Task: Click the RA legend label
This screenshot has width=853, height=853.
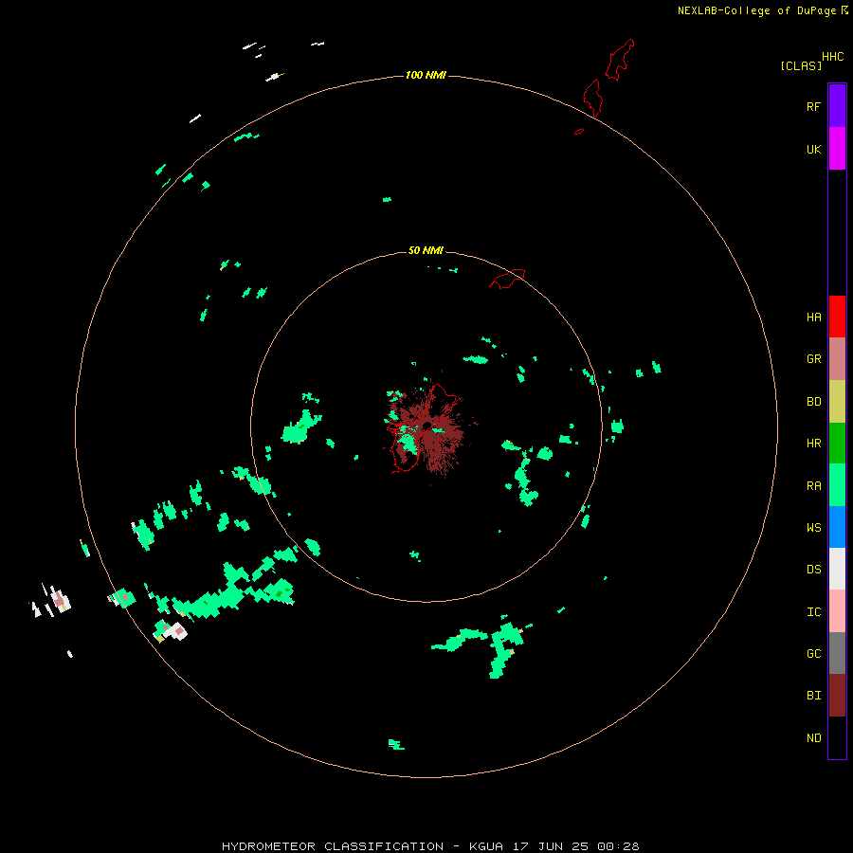Action: tap(813, 486)
